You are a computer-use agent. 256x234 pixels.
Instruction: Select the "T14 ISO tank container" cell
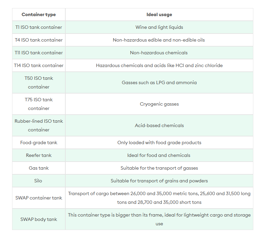(39, 65)
